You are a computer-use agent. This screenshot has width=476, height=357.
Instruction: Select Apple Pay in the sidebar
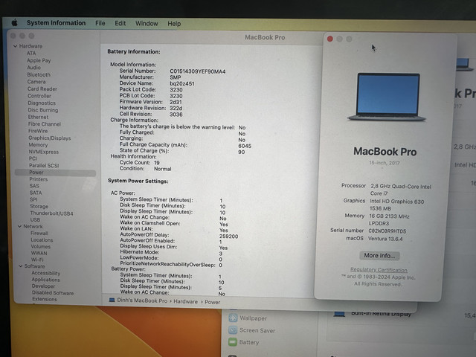[39, 60]
